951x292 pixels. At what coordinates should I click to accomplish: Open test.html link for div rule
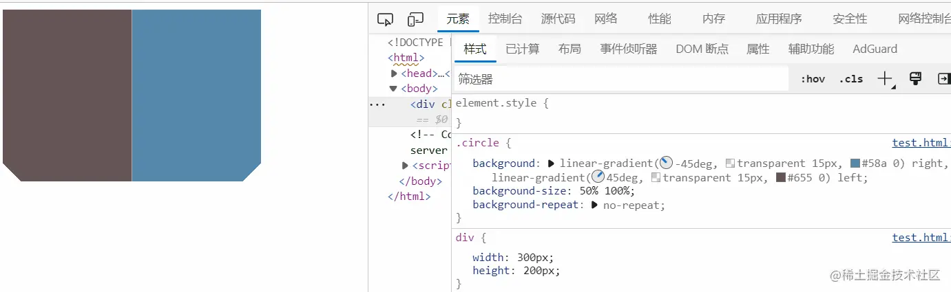[x=921, y=238]
